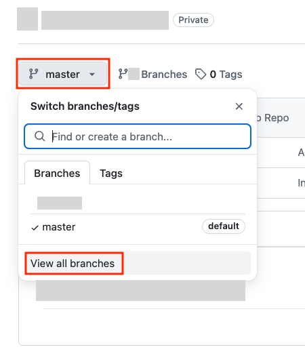Screen dimensions: 305x362
Task: Click the search magnifier icon in branch field
Action: click(x=40, y=136)
